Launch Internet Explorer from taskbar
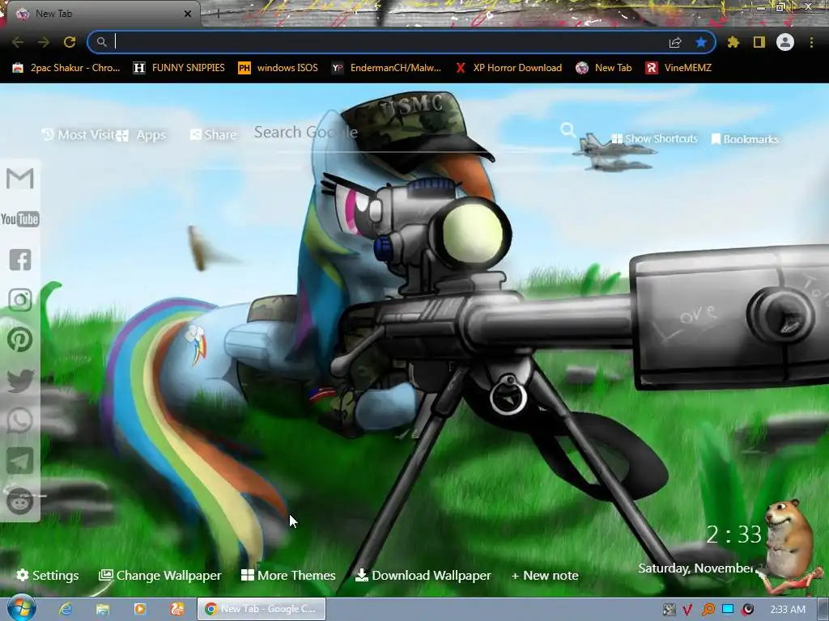 66,610
